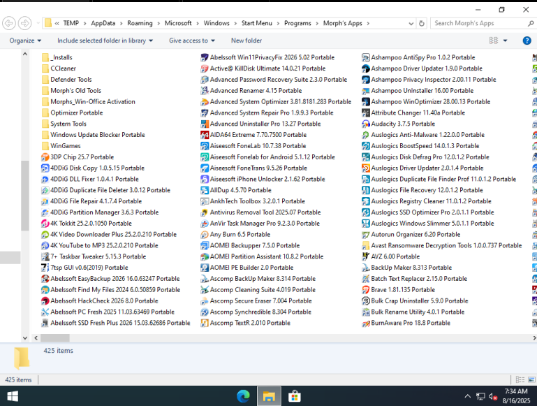
Task: Click the Attribute Changer 11.40a icon
Action: click(366, 113)
